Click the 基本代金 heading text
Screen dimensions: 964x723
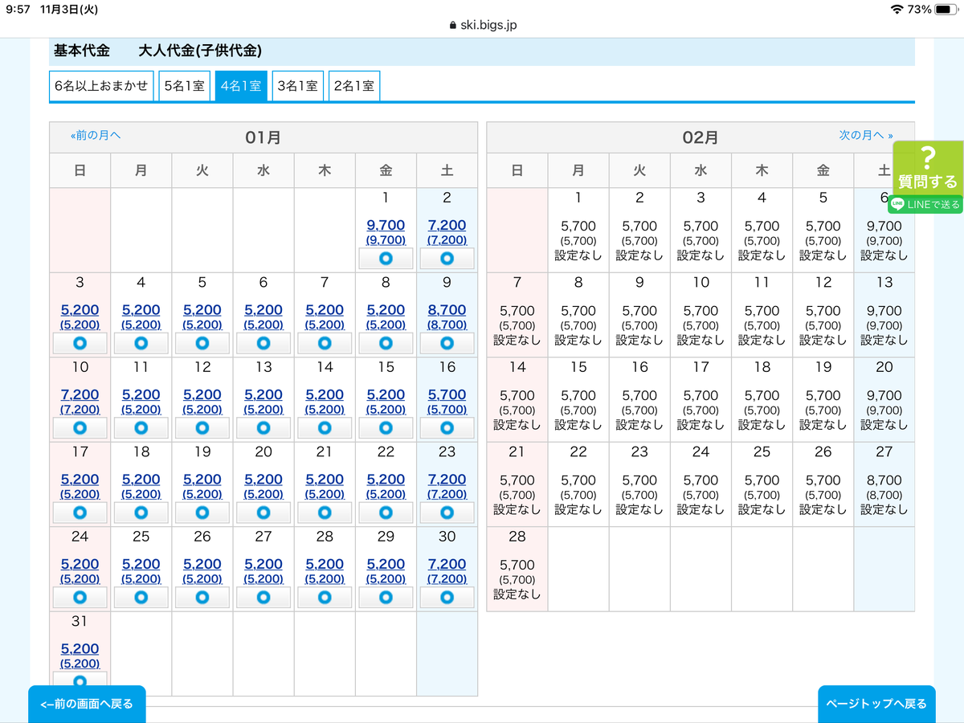click(81, 51)
